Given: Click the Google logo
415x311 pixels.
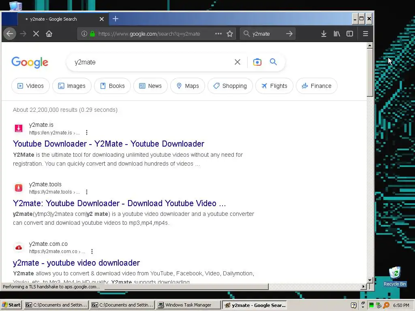Looking at the screenshot, I should (30, 63).
